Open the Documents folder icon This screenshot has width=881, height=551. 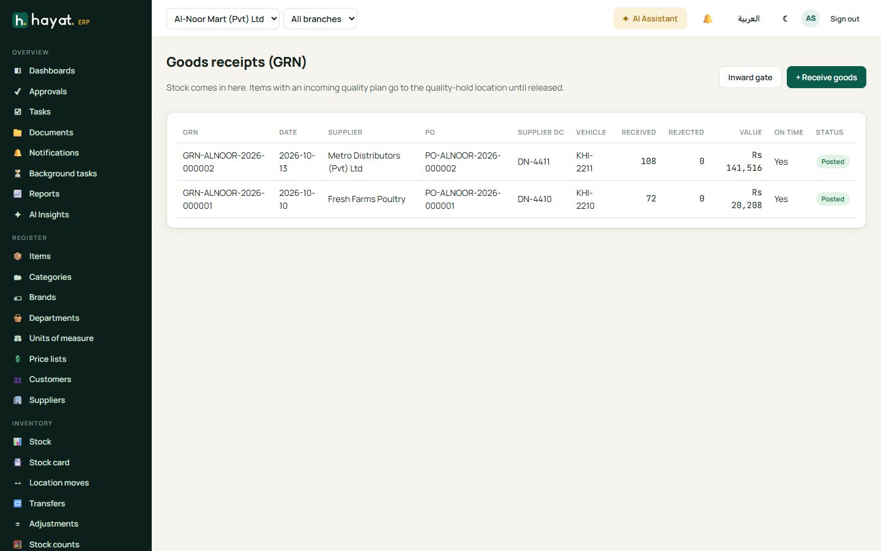[x=18, y=133]
